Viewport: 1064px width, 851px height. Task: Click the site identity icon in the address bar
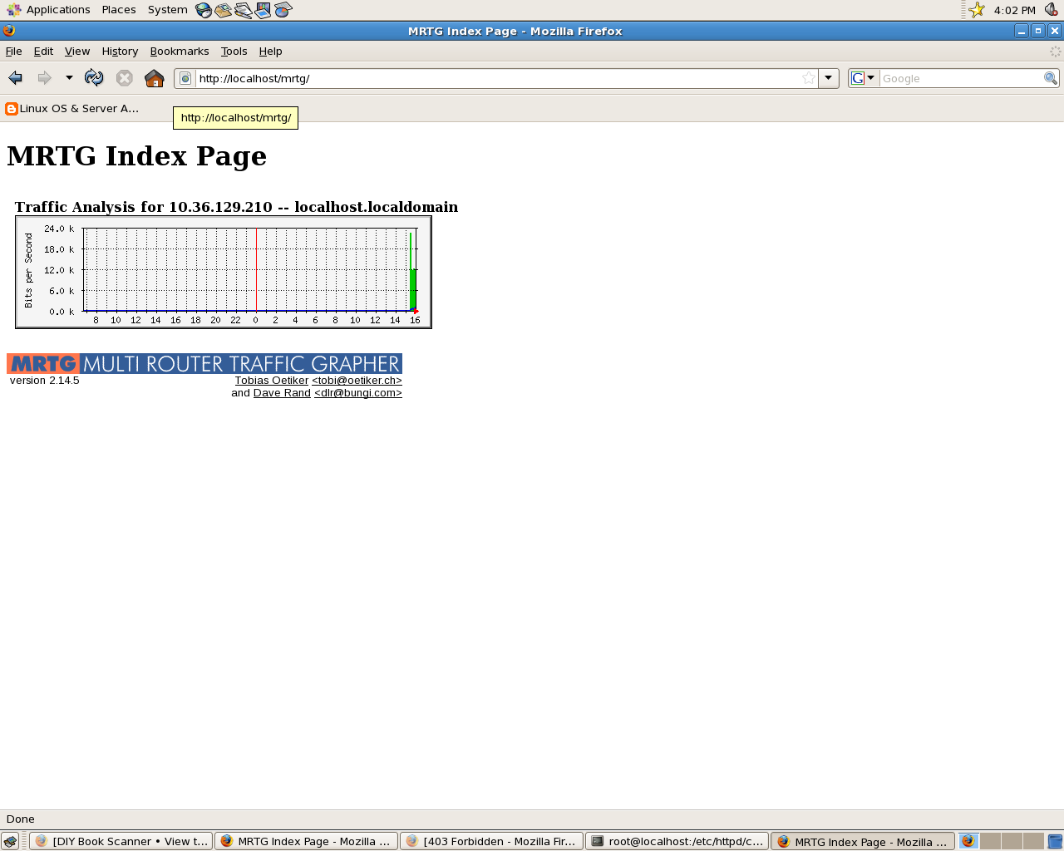pos(185,78)
